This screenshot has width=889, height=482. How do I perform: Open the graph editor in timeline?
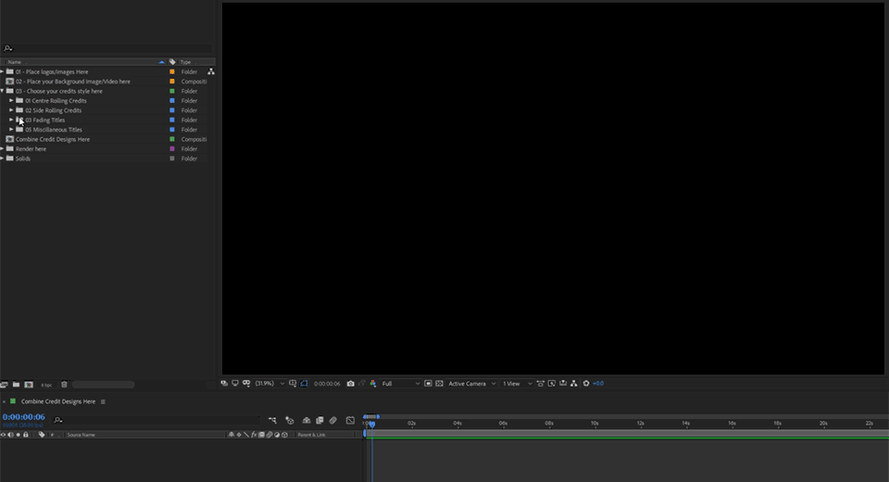coord(350,421)
